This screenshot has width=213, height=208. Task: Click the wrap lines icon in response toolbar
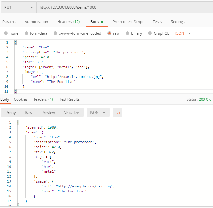117,113
